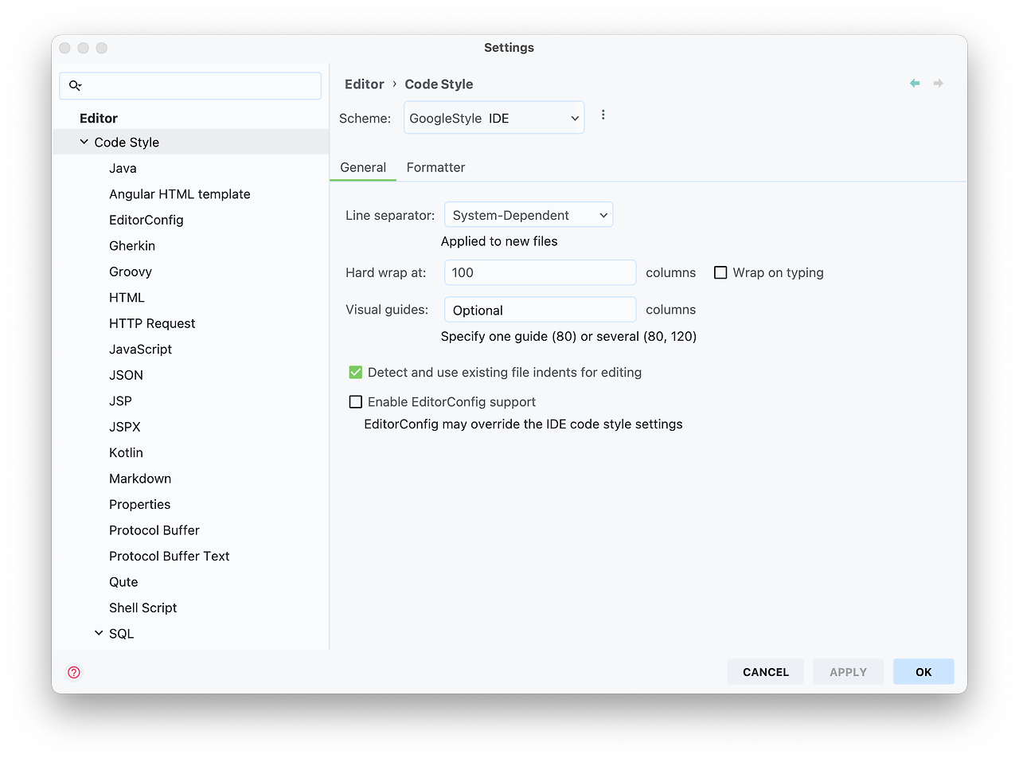The width and height of the screenshot is (1019, 762).
Task: Click the Code Style breadcrumb text
Action: tap(439, 84)
